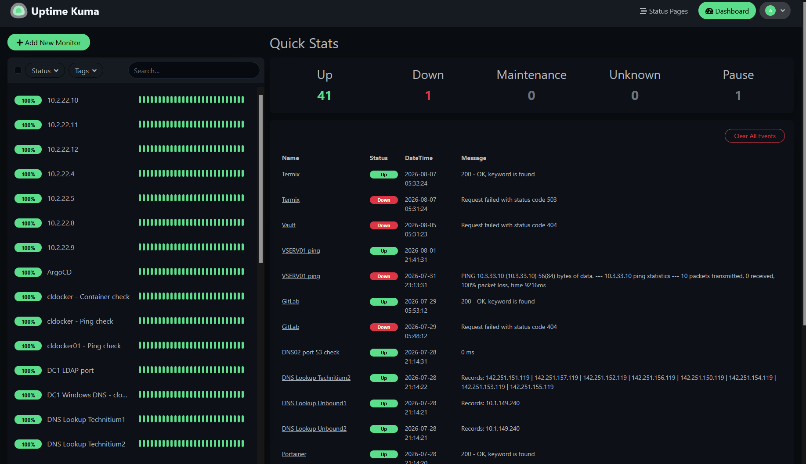Click the Name column header

point(290,158)
